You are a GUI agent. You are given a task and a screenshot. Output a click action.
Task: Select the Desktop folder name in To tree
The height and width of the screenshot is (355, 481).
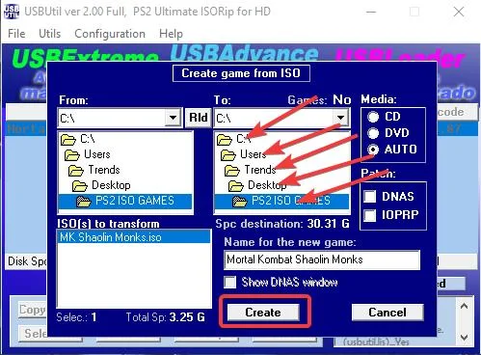click(267, 185)
